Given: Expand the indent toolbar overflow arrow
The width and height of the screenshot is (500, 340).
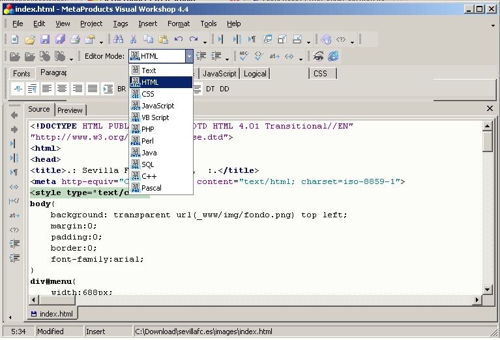Looking at the screenshot, I should 227,59.
